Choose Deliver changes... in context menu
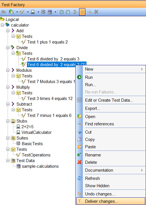The width and height of the screenshot is (146, 205). point(111,201)
